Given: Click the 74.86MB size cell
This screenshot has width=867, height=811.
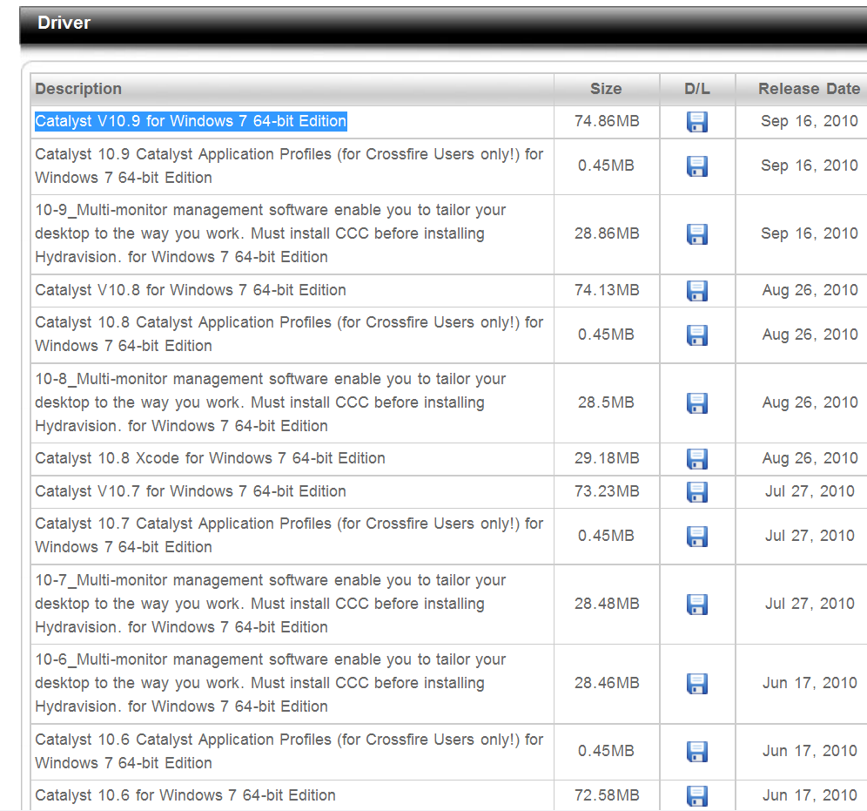Looking at the screenshot, I should (607, 121).
